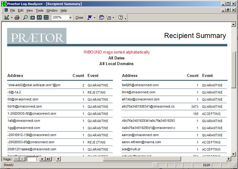
Task: Switch to multiple pages view
Action: (x=46, y=18)
